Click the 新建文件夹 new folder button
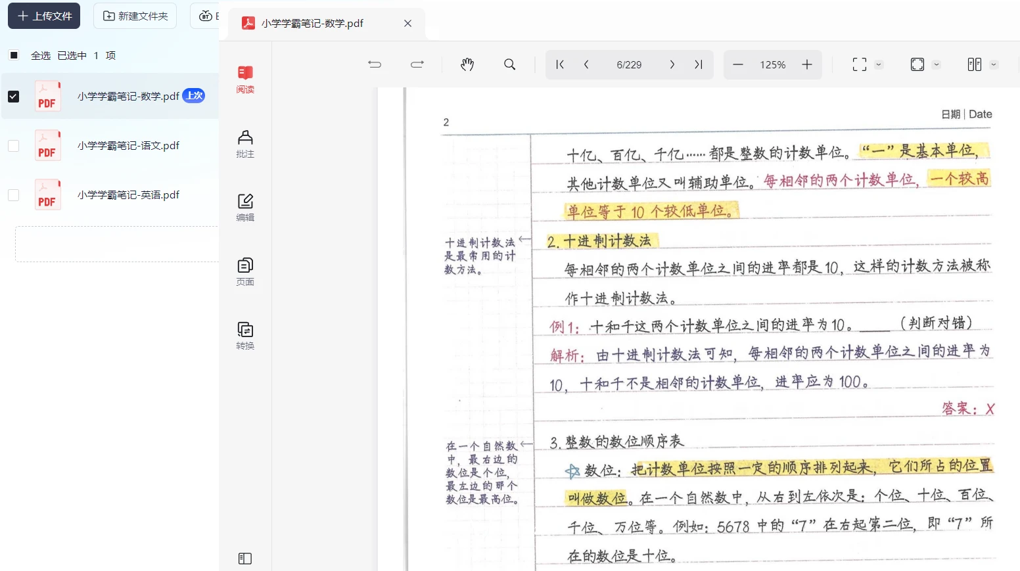1020x571 pixels. click(x=135, y=16)
